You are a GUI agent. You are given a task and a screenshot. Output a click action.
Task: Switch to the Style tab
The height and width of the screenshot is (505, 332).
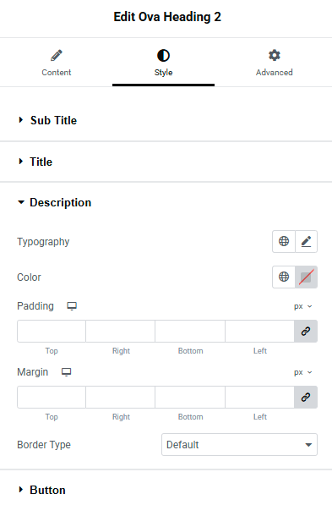(163, 63)
